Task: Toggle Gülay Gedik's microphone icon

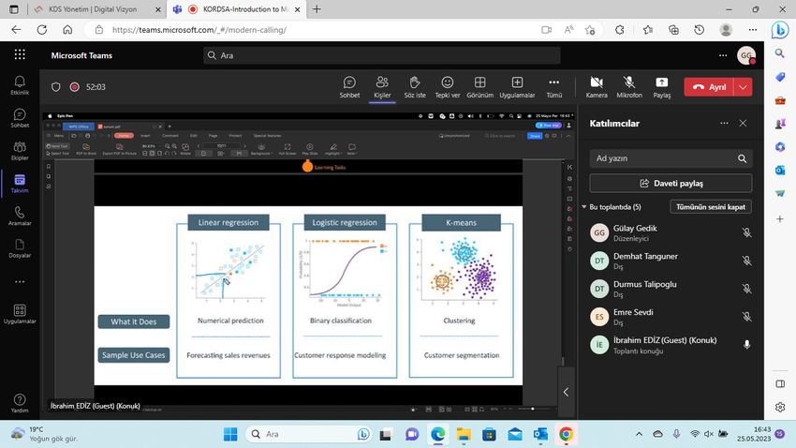Action: (746, 232)
